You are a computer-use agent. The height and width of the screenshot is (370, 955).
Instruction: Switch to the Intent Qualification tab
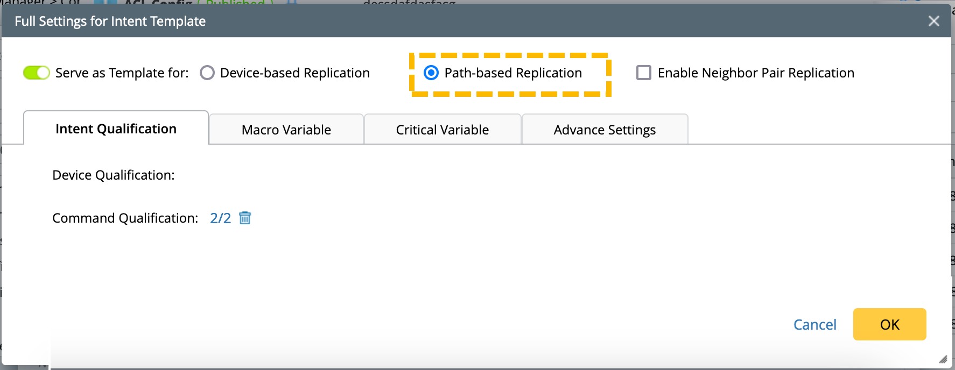pyautogui.click(x=116, y=129)
